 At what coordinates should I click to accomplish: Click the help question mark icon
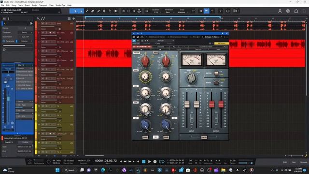[220, 11]
